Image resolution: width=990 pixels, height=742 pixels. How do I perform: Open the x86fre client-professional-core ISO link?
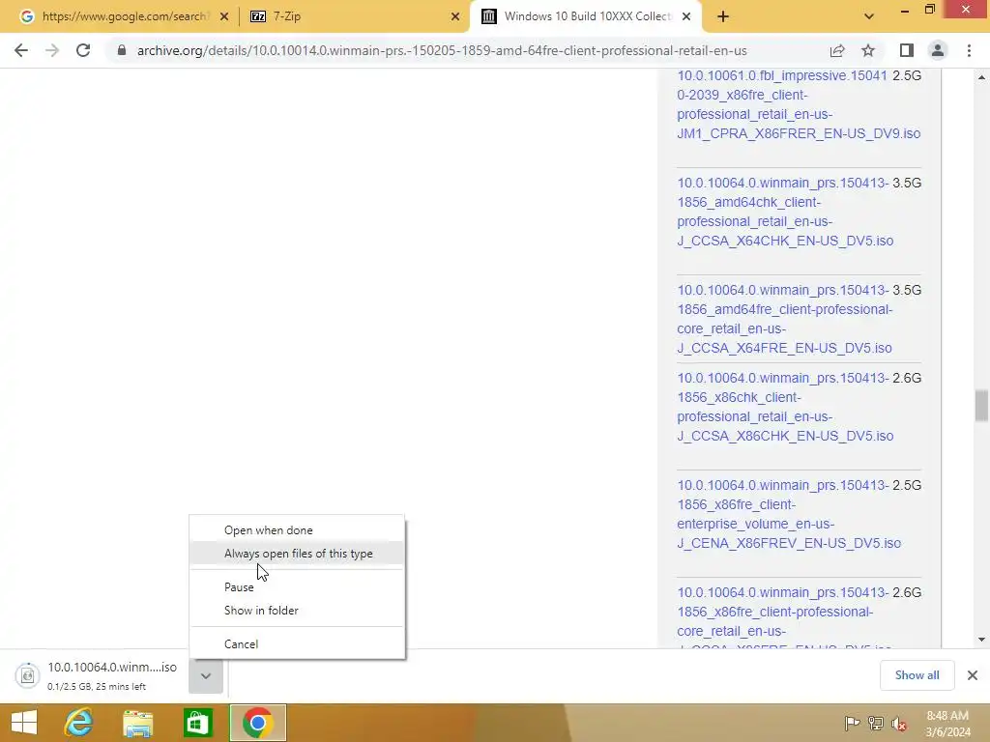point(784,618)
